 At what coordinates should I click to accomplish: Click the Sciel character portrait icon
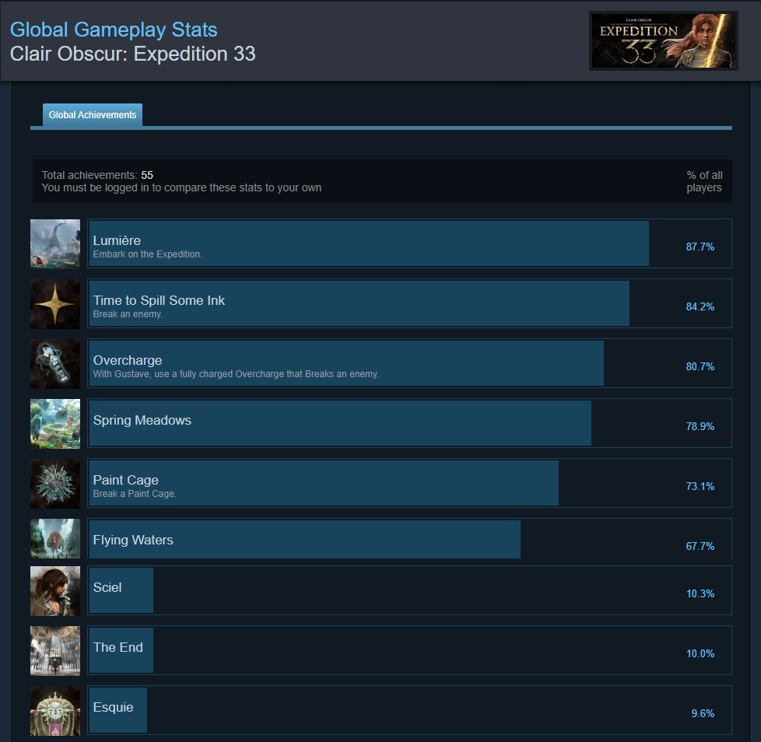click(54, 590)
